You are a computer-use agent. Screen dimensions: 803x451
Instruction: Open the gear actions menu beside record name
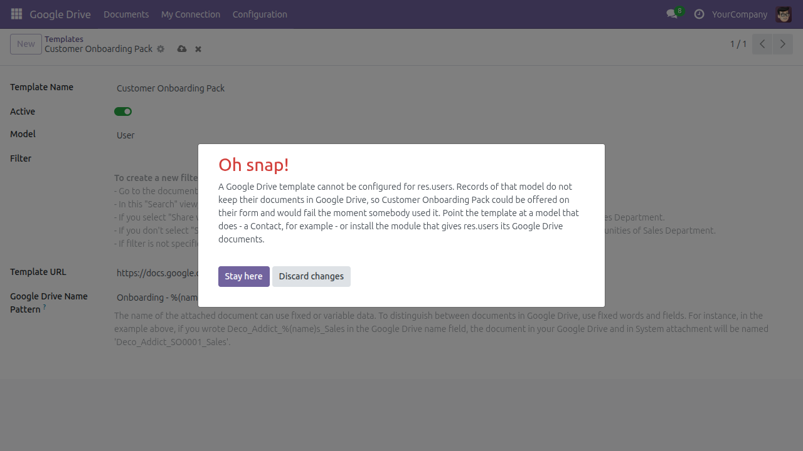coord(161,49)
